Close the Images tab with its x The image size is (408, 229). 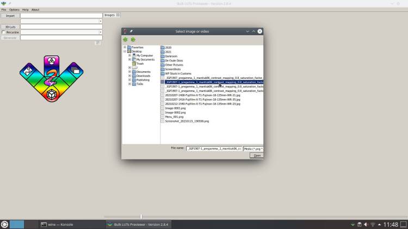[118, 15]
